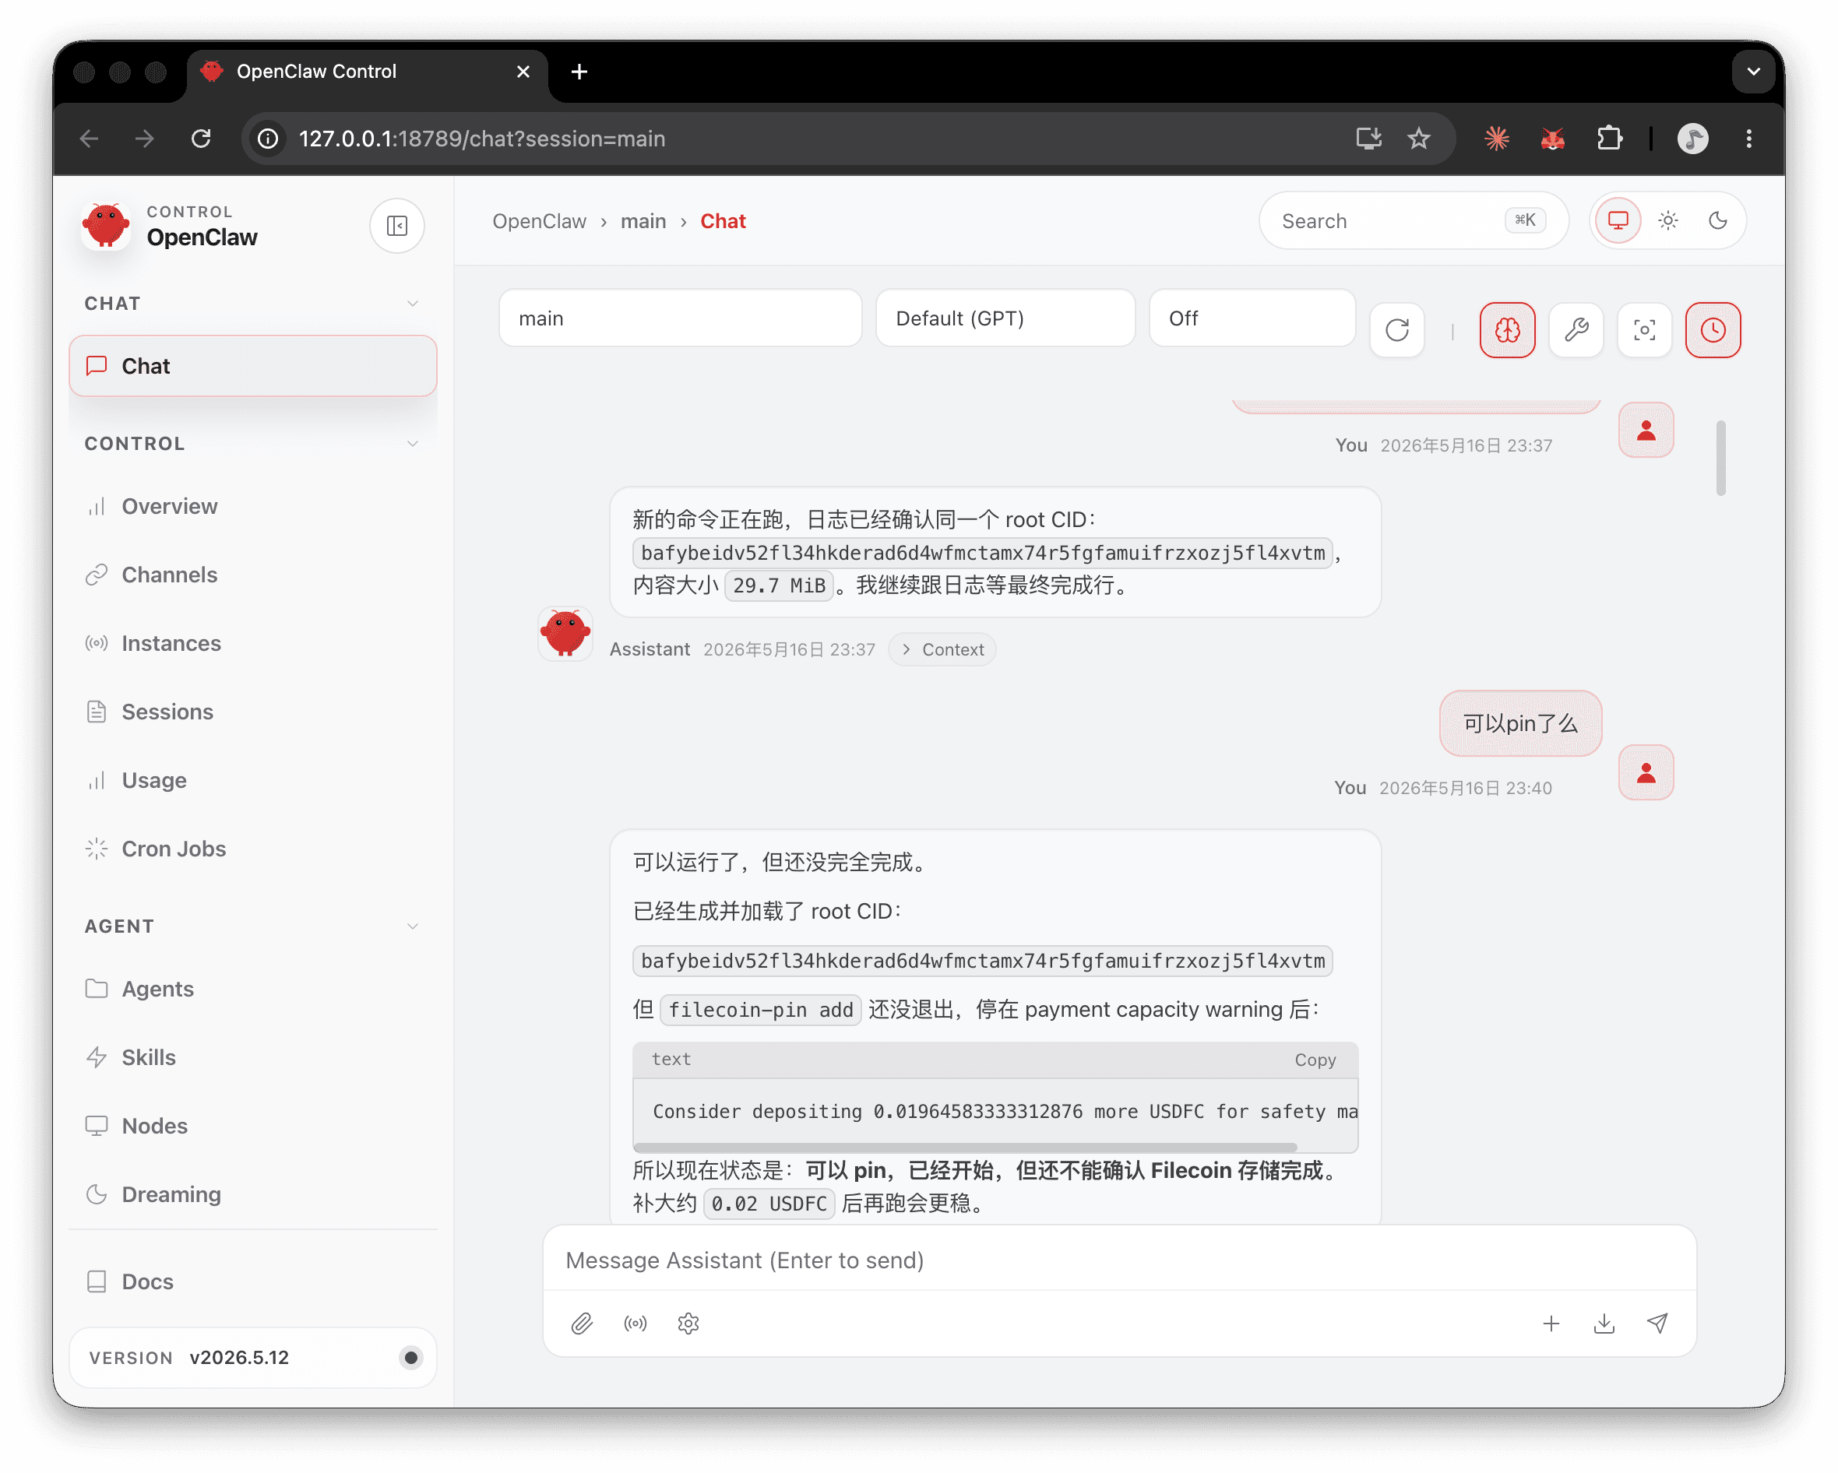Open a new browser tab
This screenshot has height=1473, width=1838.
coord(579,72)
